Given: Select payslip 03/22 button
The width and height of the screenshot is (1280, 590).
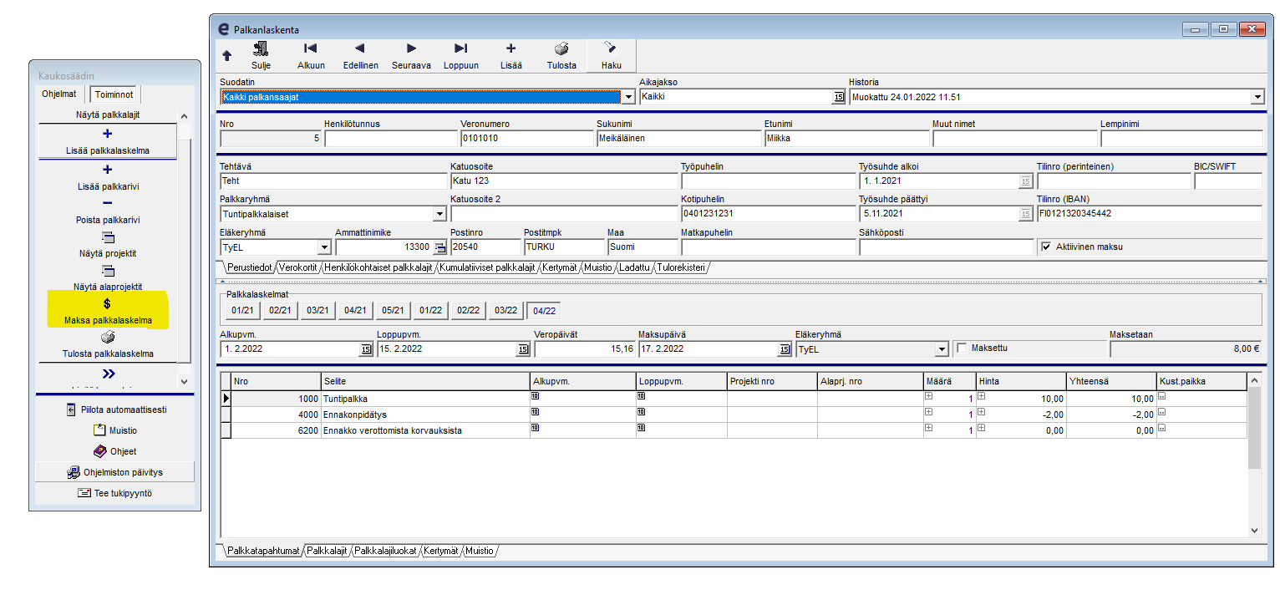Looking at the screenshot, I should coord(505,311).
